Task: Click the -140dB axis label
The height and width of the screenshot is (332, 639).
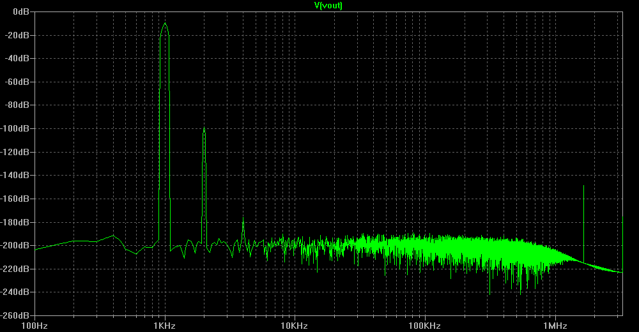Action: pyautogui.click(x=15, y=175)
